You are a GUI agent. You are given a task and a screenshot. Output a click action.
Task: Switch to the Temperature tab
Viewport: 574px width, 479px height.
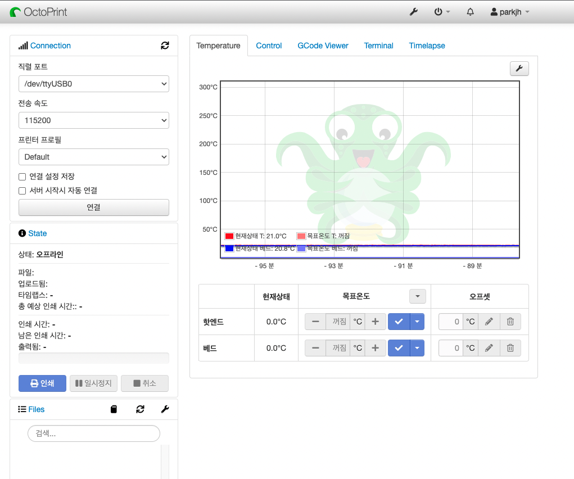tap(218, 46)
